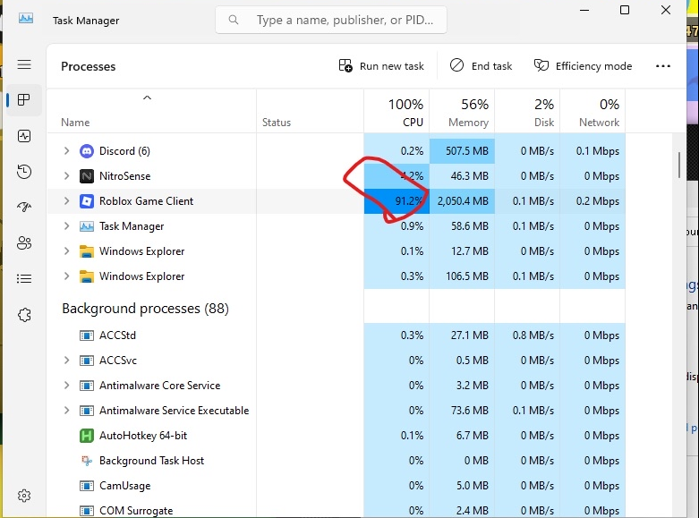Click Antimalware Core Service process icon
Screen dimensions: 699x518
(x=87, y=386)
